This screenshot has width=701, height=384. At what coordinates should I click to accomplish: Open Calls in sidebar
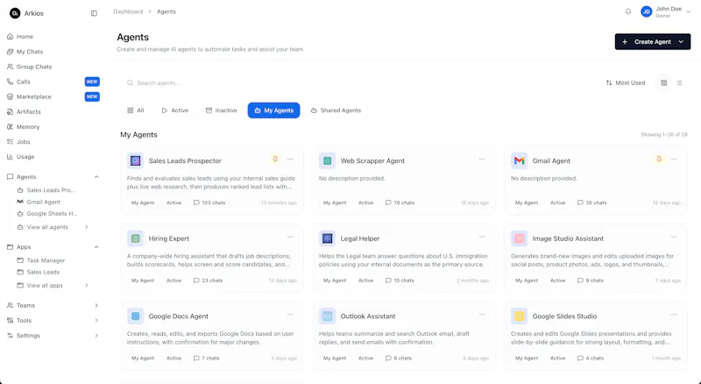pyautogui.click(x=53, y=82)
